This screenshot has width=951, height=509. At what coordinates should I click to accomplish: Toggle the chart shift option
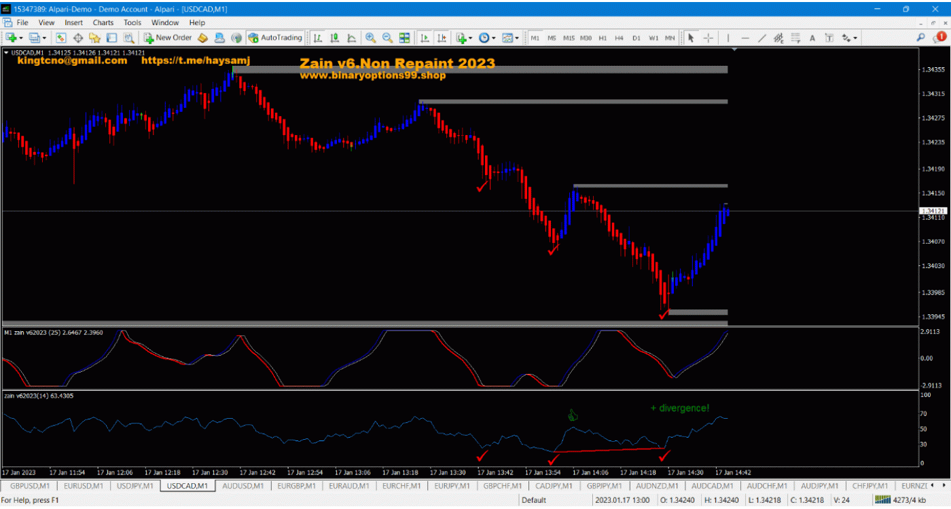pos(442,38)
